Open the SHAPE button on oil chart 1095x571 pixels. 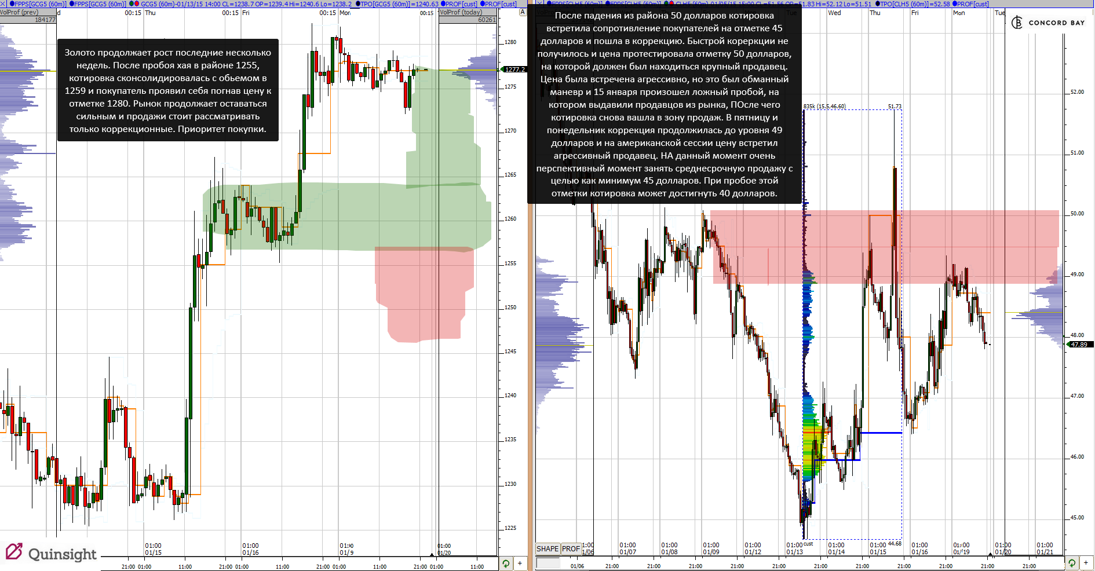pyautogui.click(x=547, y=548)
